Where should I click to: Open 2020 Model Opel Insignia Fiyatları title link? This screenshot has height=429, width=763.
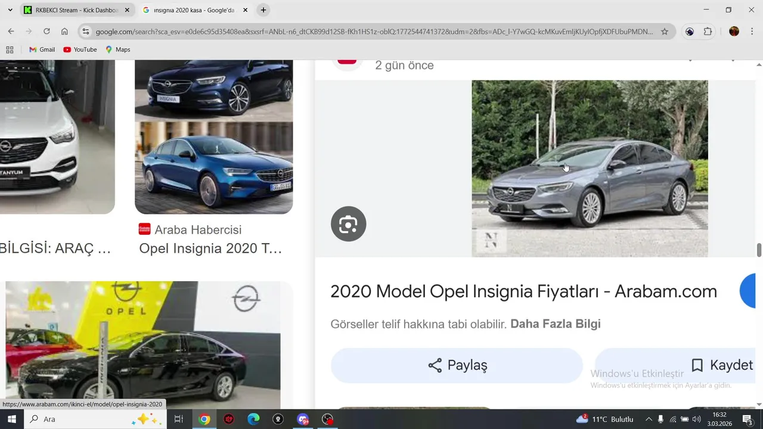523,291
